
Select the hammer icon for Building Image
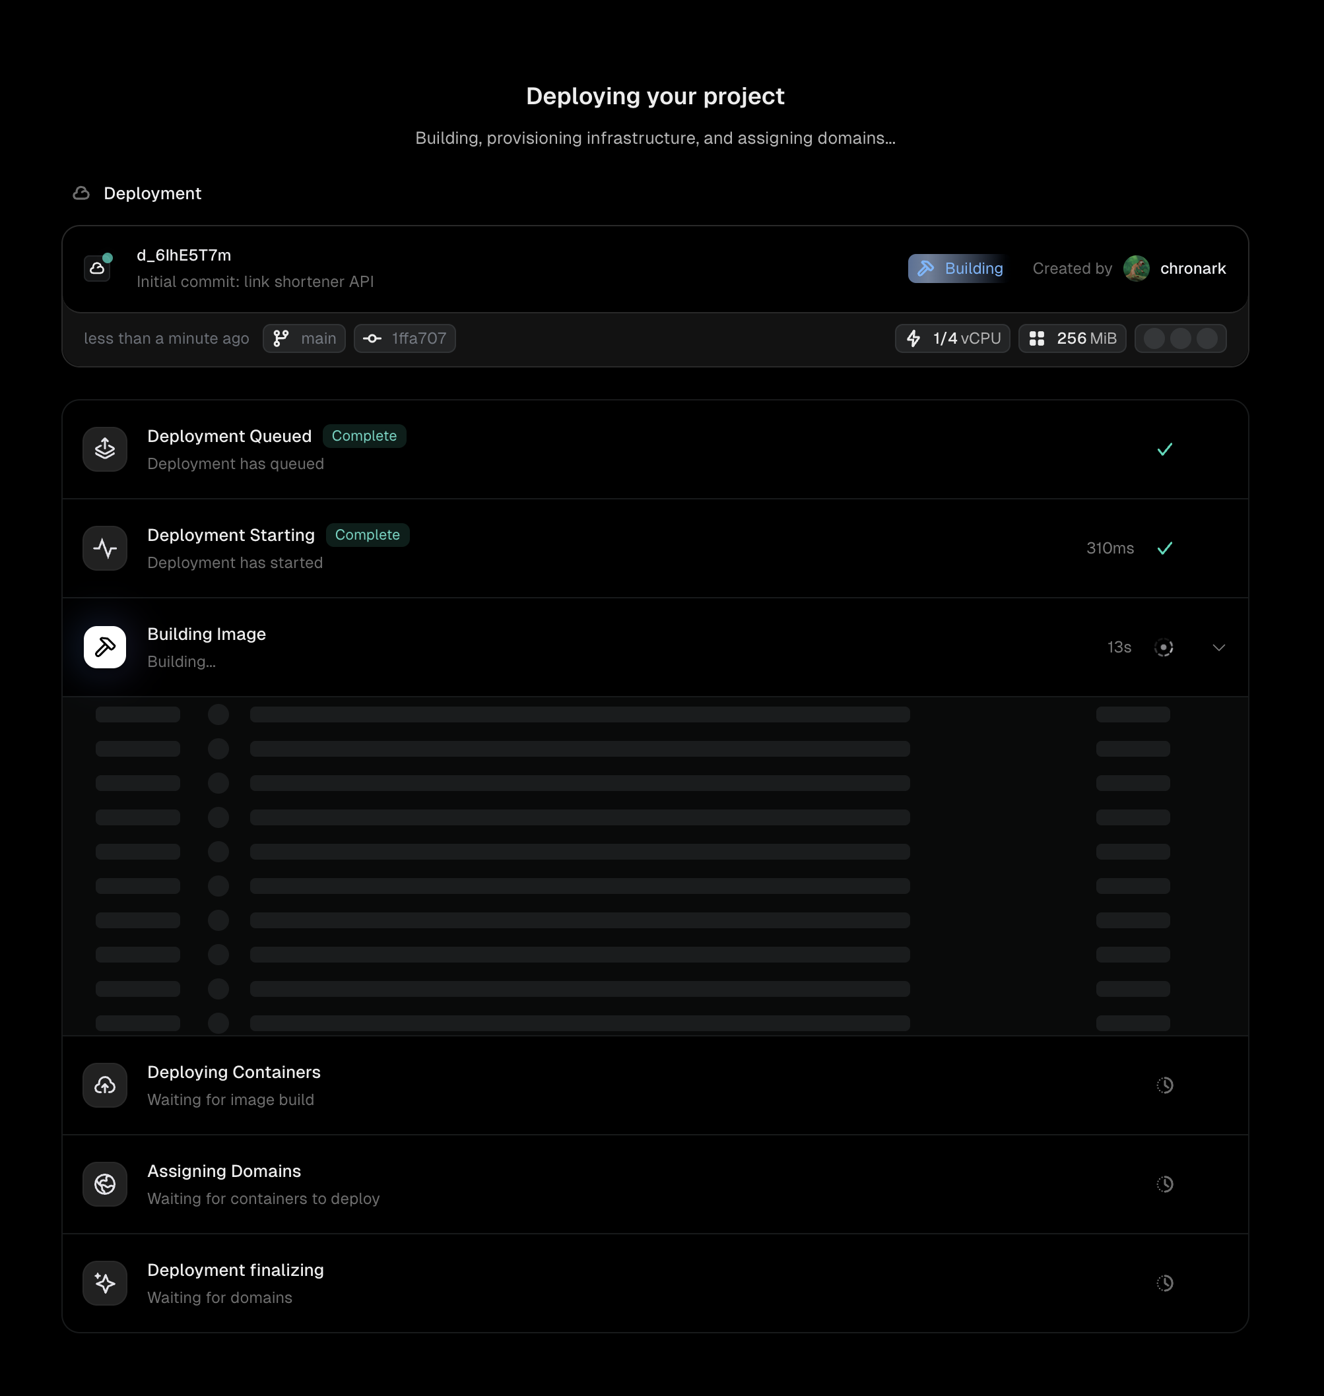(x=104, y=647)
